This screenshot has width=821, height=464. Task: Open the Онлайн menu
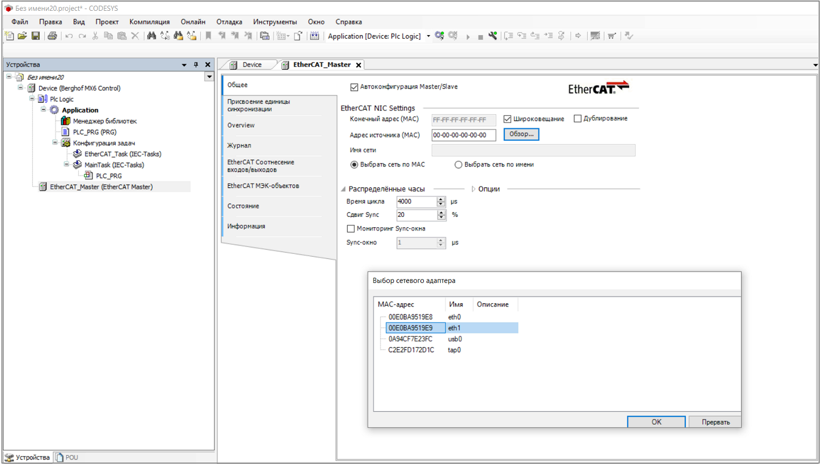(193, 22)
